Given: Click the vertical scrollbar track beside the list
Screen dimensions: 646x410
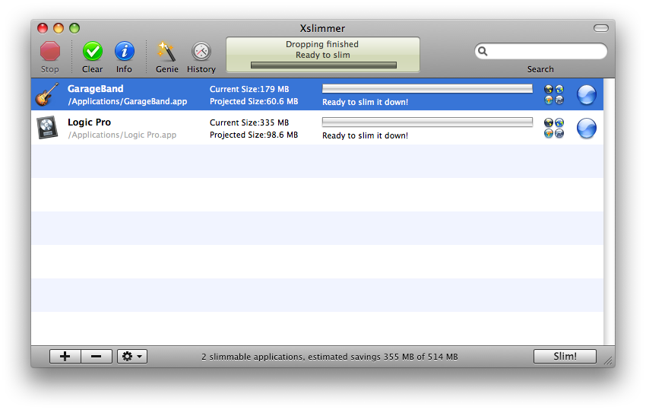Looking at the screenshot, I should click(x=609, y=211).
